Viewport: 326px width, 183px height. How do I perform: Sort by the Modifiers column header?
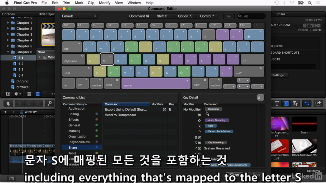(157, 104)
